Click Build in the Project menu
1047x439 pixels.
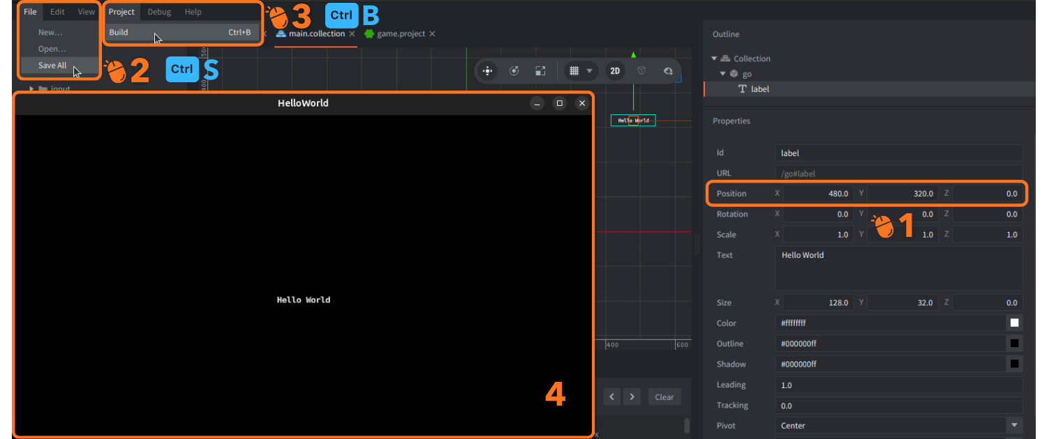pos(119,32)
